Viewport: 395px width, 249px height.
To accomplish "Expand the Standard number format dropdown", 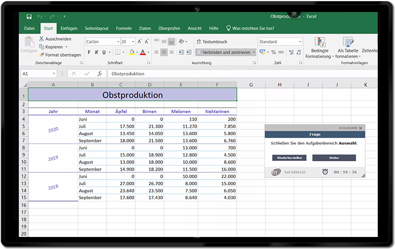I will tap(300, 42).
